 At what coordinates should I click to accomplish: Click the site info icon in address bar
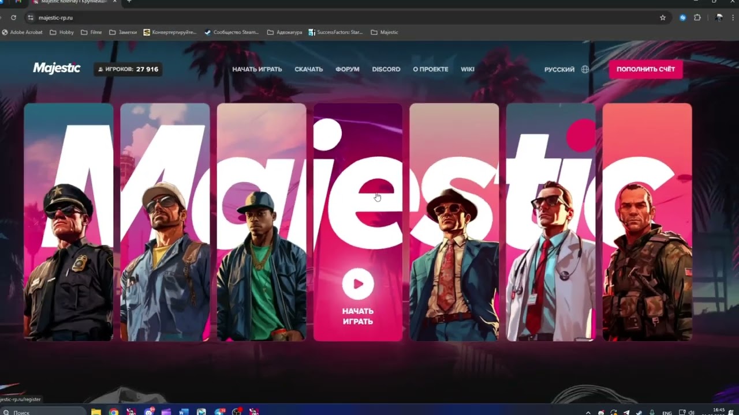click(x=31, y=18)
